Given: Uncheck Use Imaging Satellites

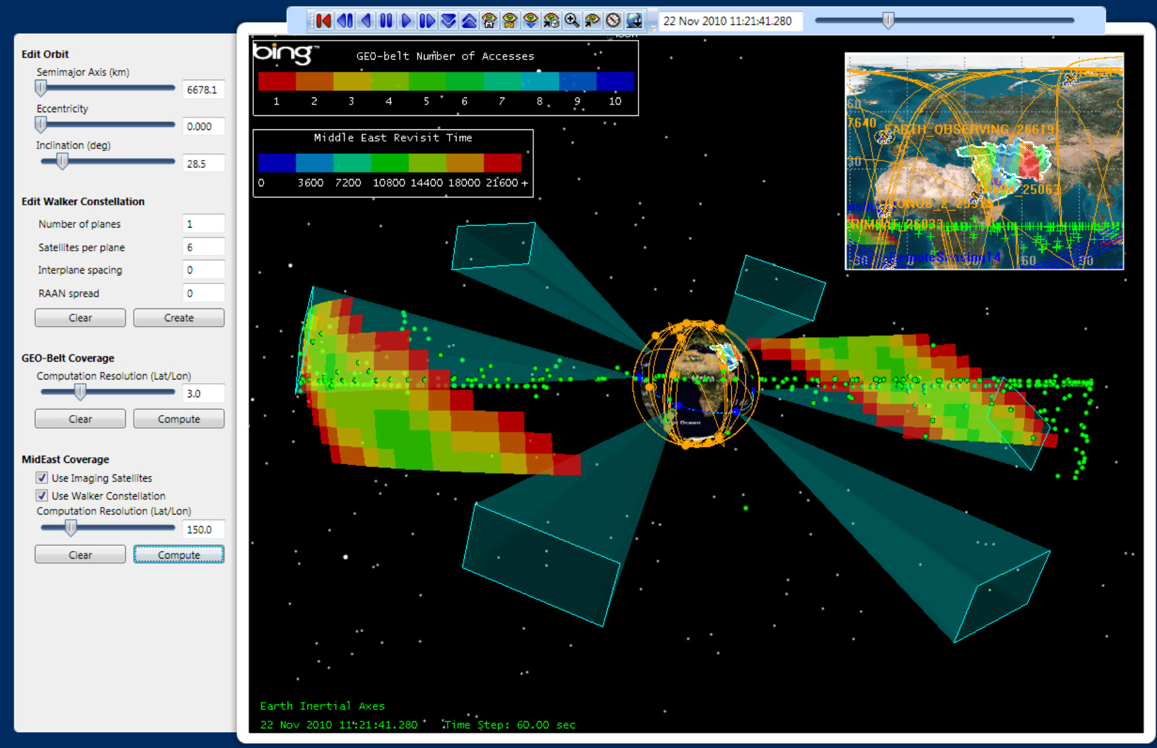Looking at the screenshot, I should (x=42, y=478).
